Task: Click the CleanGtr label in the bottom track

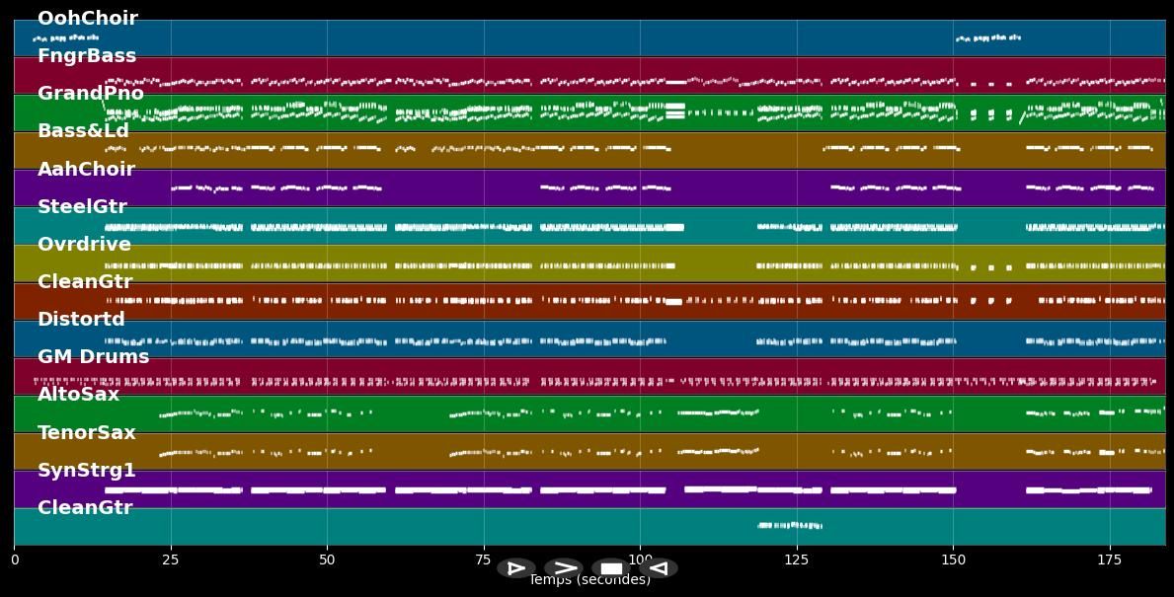Action: 84,508
